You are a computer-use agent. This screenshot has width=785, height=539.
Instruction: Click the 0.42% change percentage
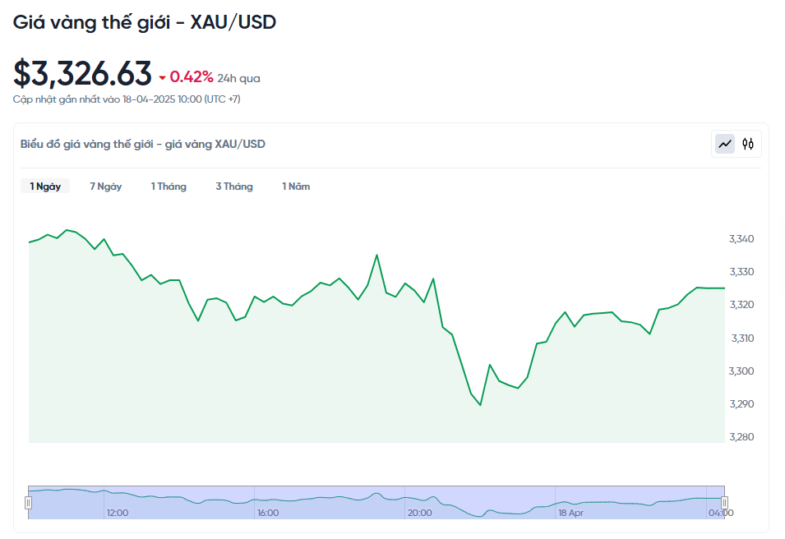coord(192,77)
